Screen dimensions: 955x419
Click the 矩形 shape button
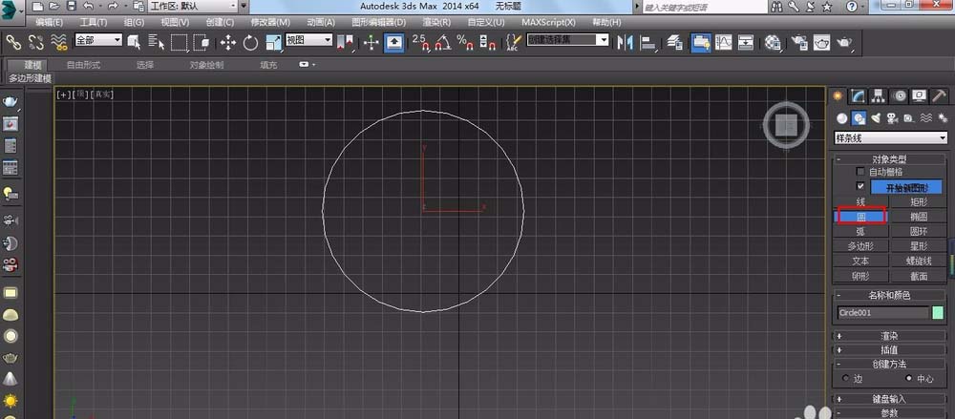pyautogui.click(x=919, y=202)
